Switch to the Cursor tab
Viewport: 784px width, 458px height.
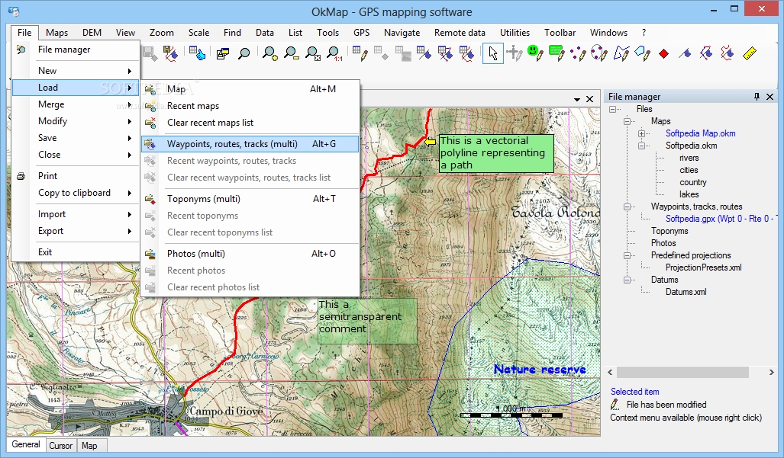60,446
